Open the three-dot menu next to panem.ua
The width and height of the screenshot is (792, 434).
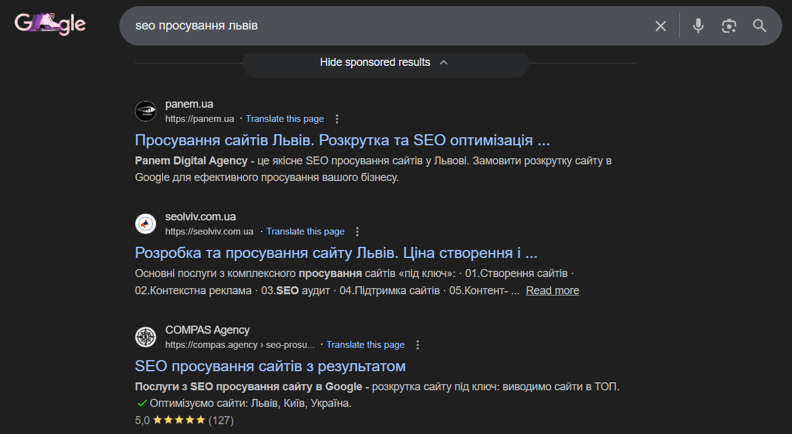336,118
